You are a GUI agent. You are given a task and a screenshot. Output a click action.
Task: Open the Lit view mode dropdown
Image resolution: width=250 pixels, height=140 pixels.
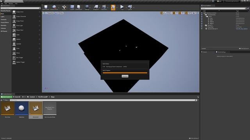(57, 13)
